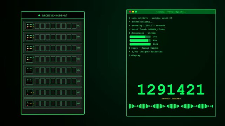Click the diamond icon beside ARCHIVE-NODE-A7
The width and height of the screenshot is (225, 126).
[39, 15]
